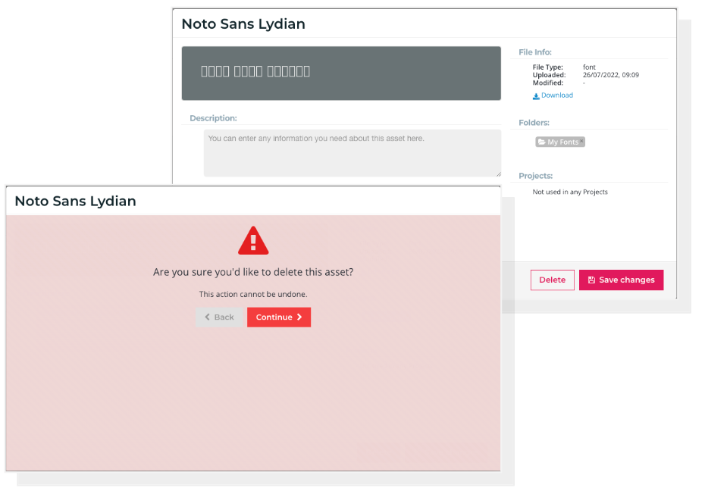Click the "Projects:" section heading
The image size is (705, 491).
pos(535,176)
